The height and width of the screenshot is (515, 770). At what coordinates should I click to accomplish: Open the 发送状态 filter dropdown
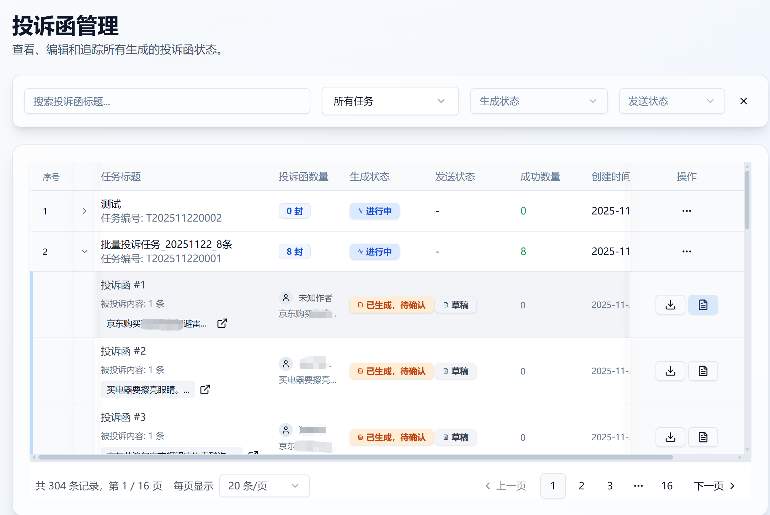tap(672, 101)
